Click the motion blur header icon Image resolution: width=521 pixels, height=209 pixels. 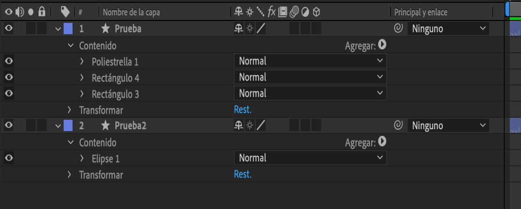click(x=295, y=12)
